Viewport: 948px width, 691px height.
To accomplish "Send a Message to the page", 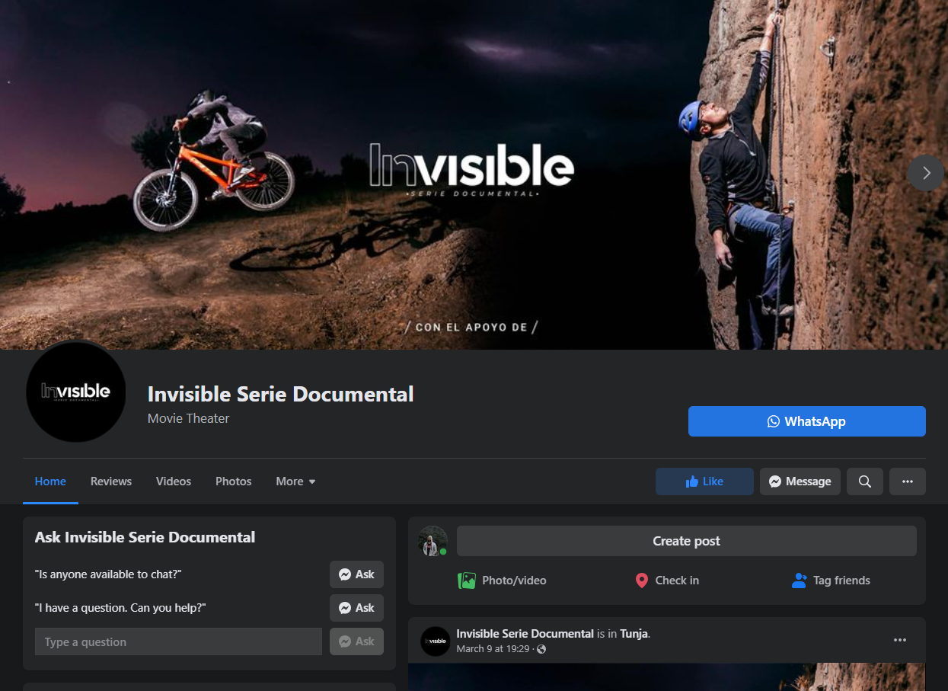I will pos(800,481).
